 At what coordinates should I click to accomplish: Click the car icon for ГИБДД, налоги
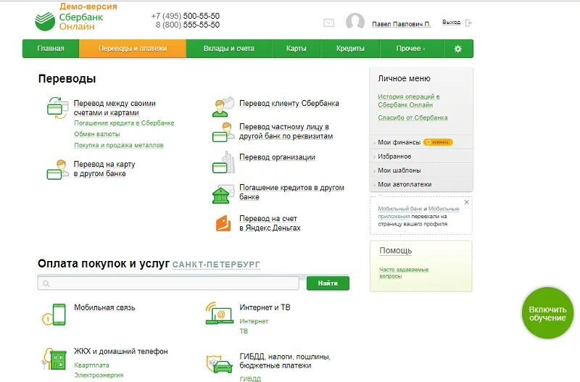pyautogui.click(x=220, y=365)
